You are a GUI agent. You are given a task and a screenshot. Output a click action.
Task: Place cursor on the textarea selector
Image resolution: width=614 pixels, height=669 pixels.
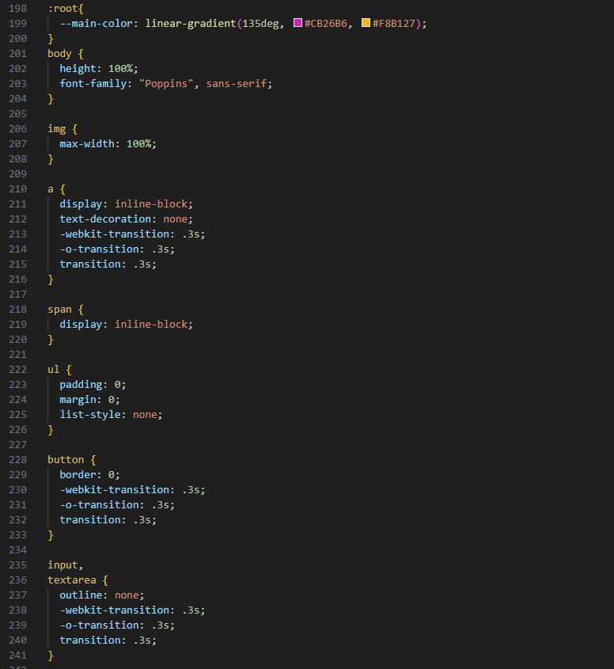(72, 580)
